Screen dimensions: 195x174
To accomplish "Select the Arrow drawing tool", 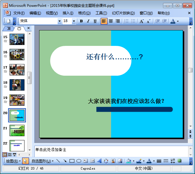I will click(x=65, y=161).
